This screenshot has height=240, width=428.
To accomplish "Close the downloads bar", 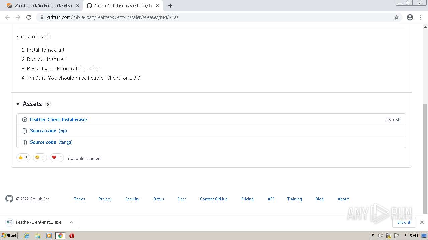I will pos(422,222).
